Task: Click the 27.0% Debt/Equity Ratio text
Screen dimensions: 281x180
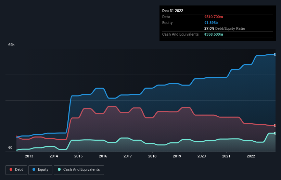Action: pyautogui.click(x=225, y=28)
